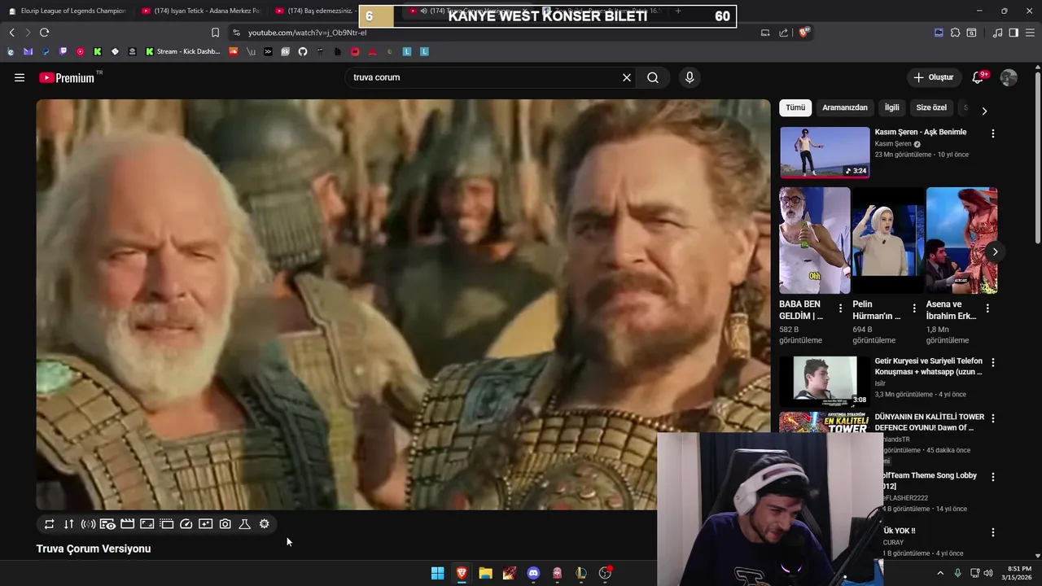This screenshot has height=586, width=1042.
Task: Advance Shorts shelf with next arrow
Action: click(995, 251)
